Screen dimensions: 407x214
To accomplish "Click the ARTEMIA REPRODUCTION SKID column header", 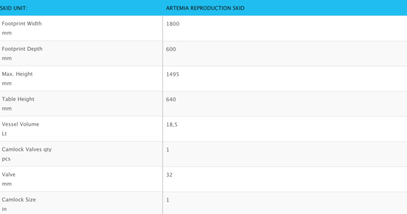I will (205, 8).
